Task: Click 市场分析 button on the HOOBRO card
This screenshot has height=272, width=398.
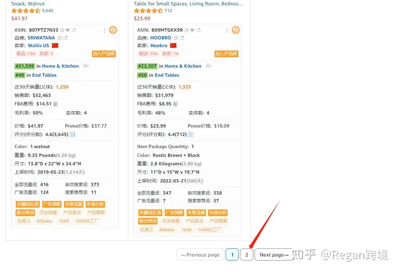Action: tap(217, 213)
